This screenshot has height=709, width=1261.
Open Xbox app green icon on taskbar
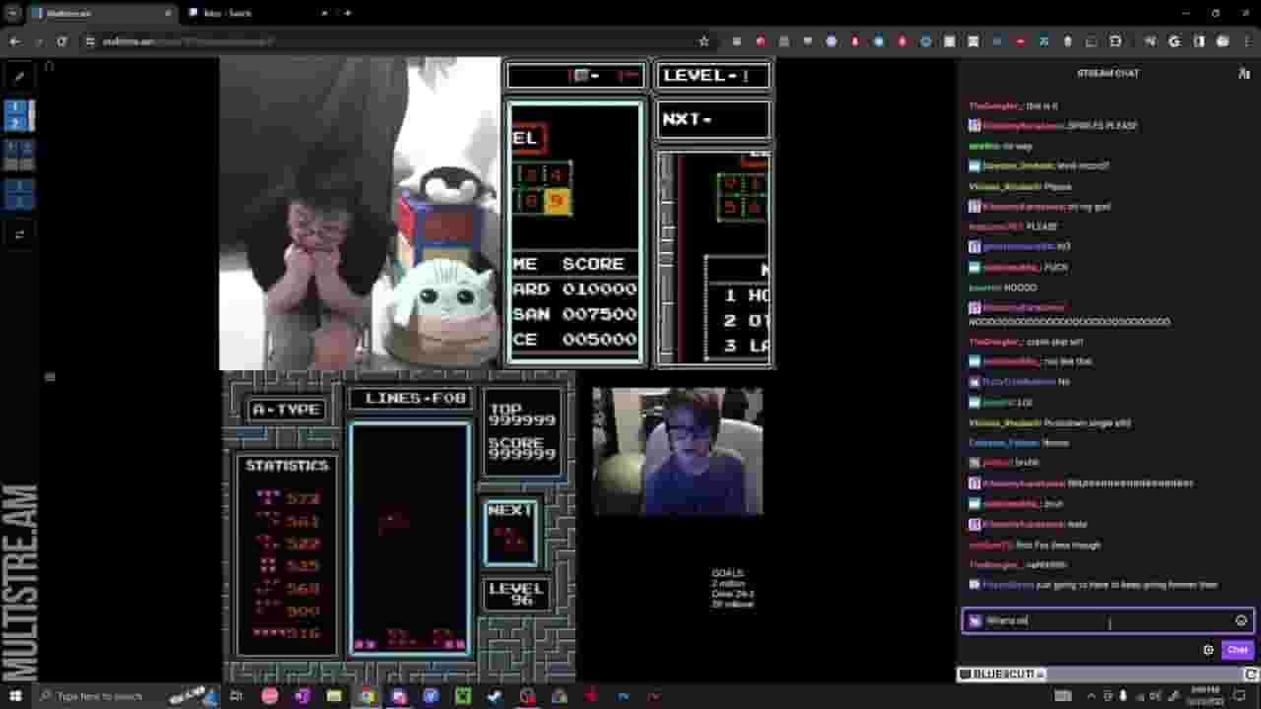pos(463,696)
